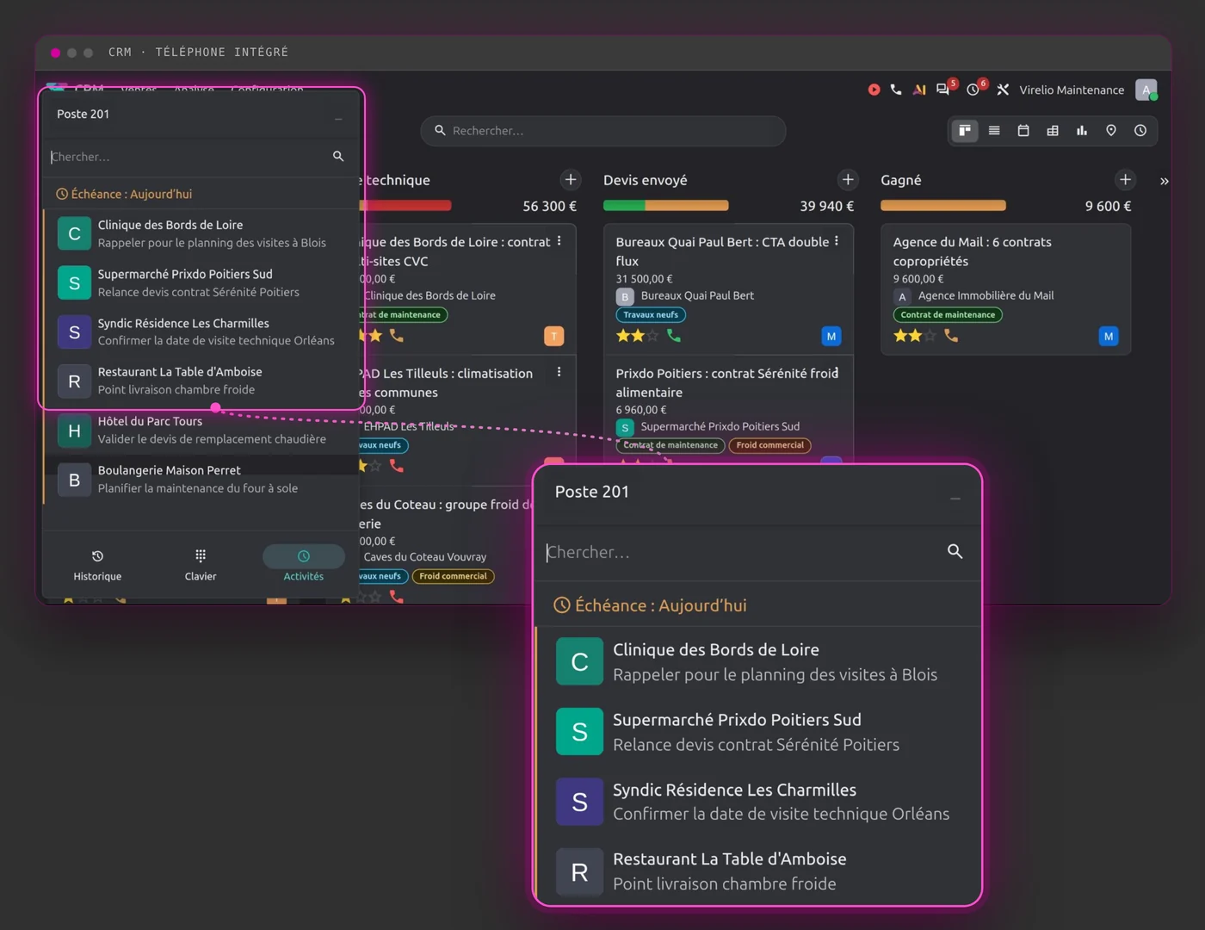Open conversations icon with badge 5
The width and height of the screenshot is (1205, 930).
coord(944,89)
